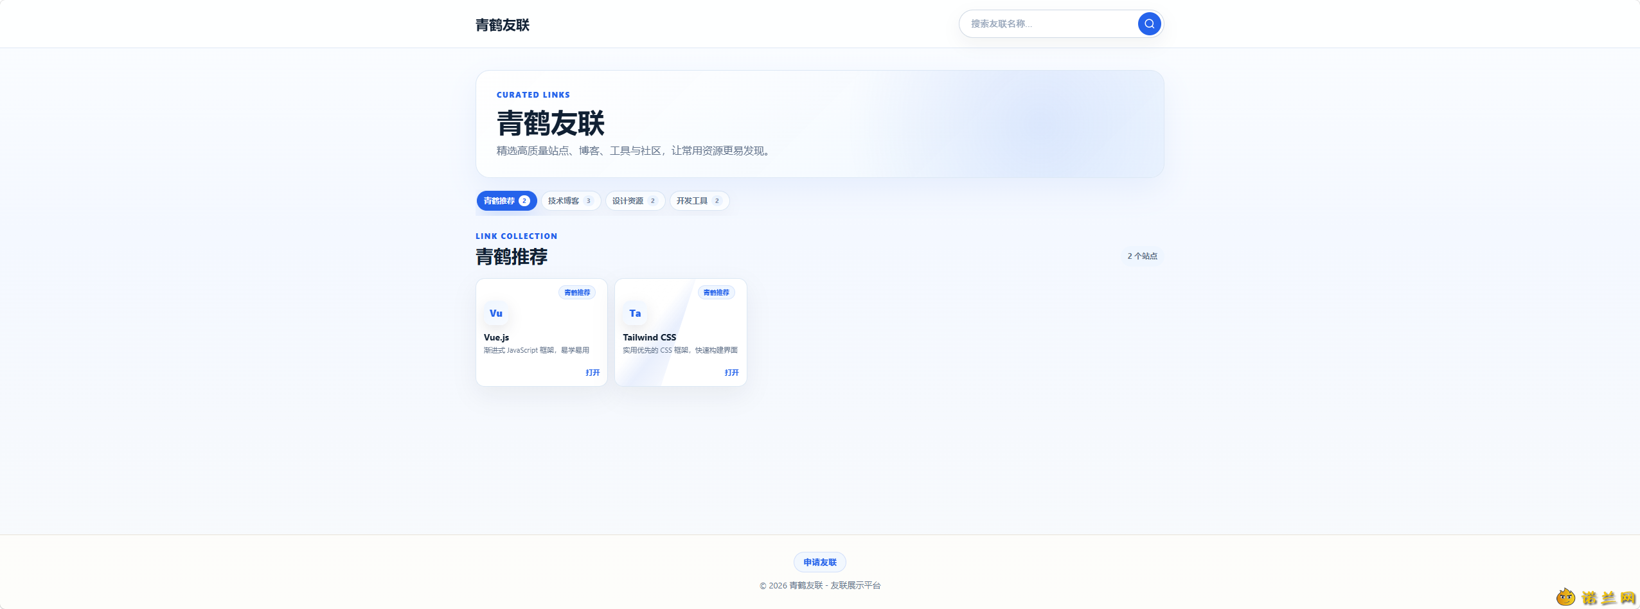Switch to the 技术博客 category tab
The width and height of the screenshot is (1640, 609).
click(x=571, y=200)
